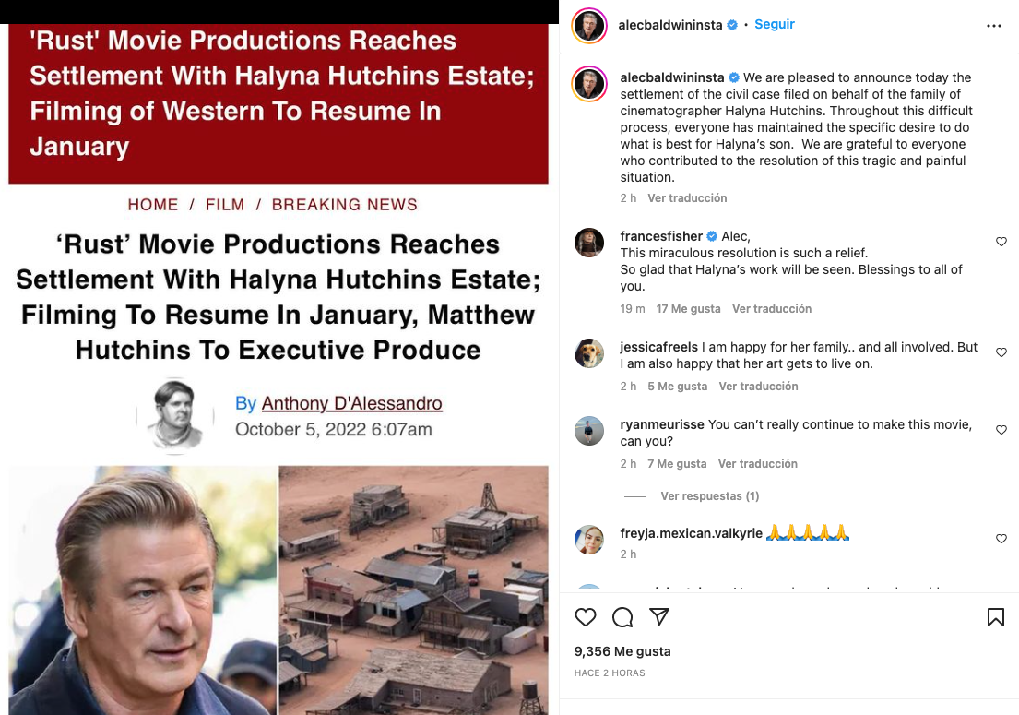This screenshot has height=715, width=1019.
Task: Open alecbaldwininsta header profile picture
Action: (x=588, y=26)
